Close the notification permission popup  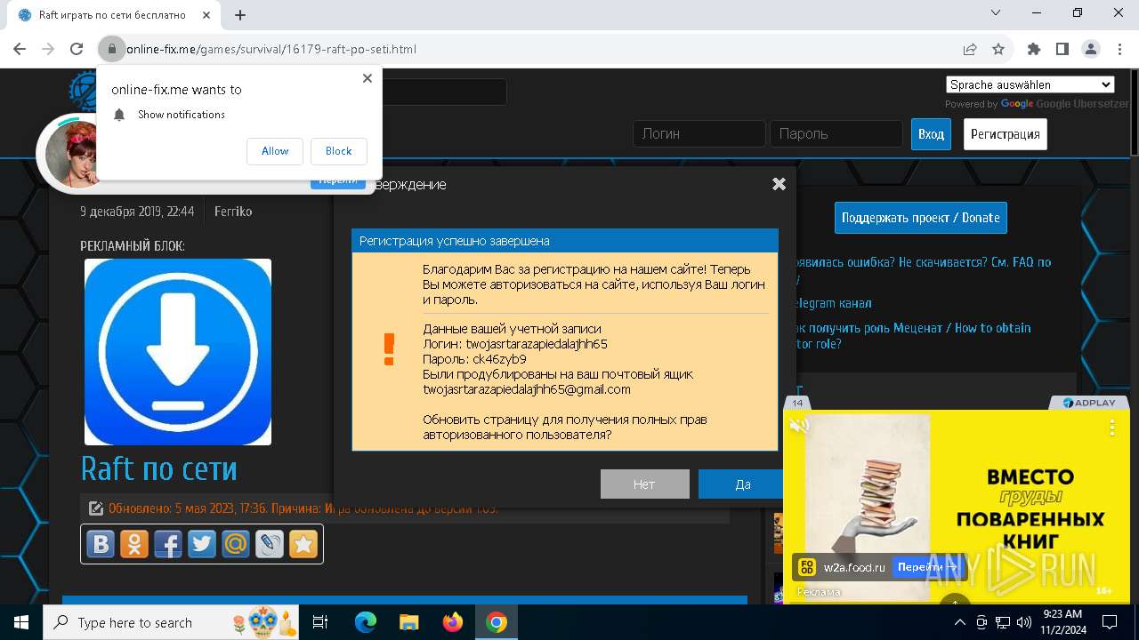[x=368, y=78]
